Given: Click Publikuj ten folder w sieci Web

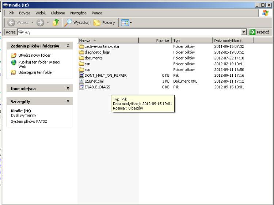Looking at the screenshot, I should [39, 64].
